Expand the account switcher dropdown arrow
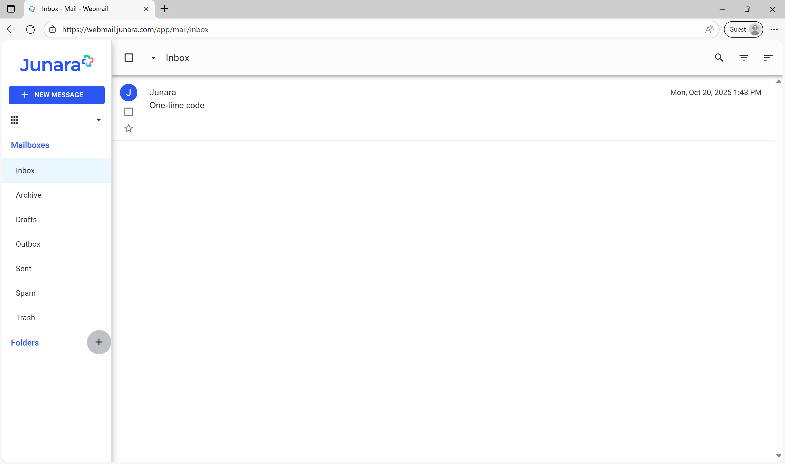Viewport: 785px width, 464px height. click(x=99, y=120)
